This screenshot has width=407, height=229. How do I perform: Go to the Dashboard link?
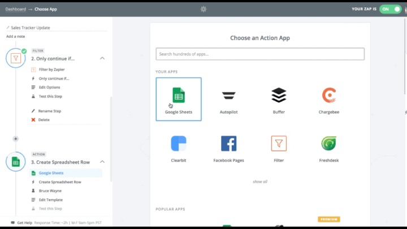click(16, 9)
